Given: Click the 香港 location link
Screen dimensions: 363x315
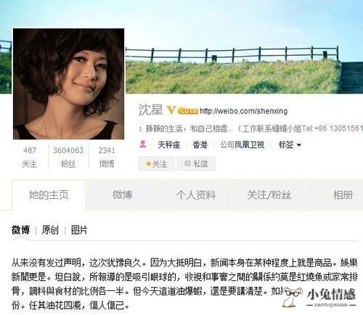Looking at the screenshot, I should [x=200, y=144].
